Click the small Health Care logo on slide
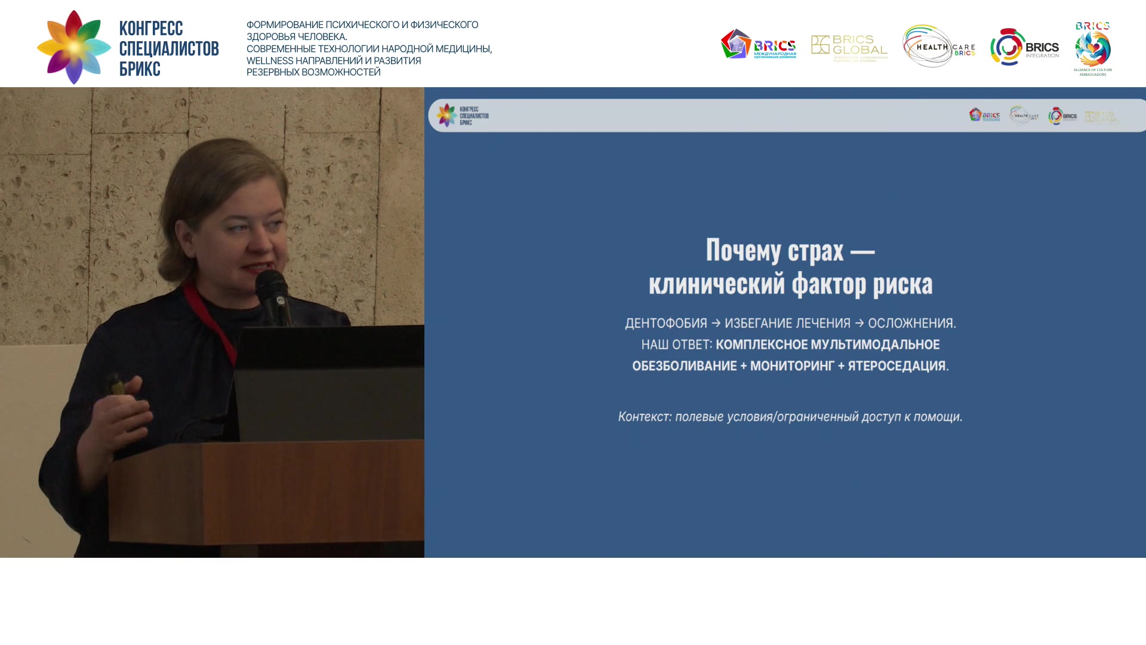Viewport: 1146px width, 645px height. click(1024, 115)
